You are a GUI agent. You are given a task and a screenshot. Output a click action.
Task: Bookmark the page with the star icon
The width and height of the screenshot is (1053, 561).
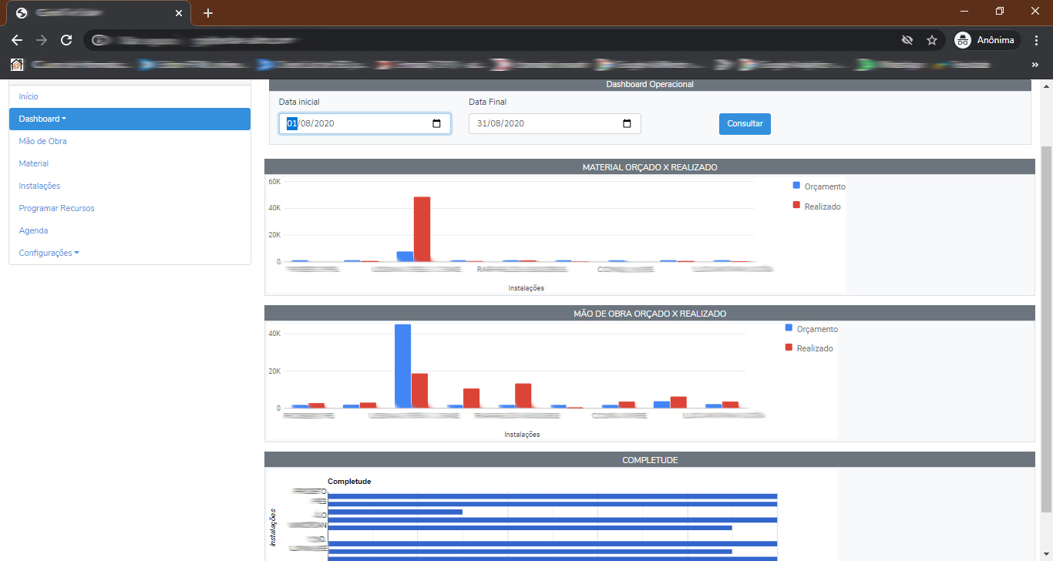pyautogui.click(x=932, y=39)
